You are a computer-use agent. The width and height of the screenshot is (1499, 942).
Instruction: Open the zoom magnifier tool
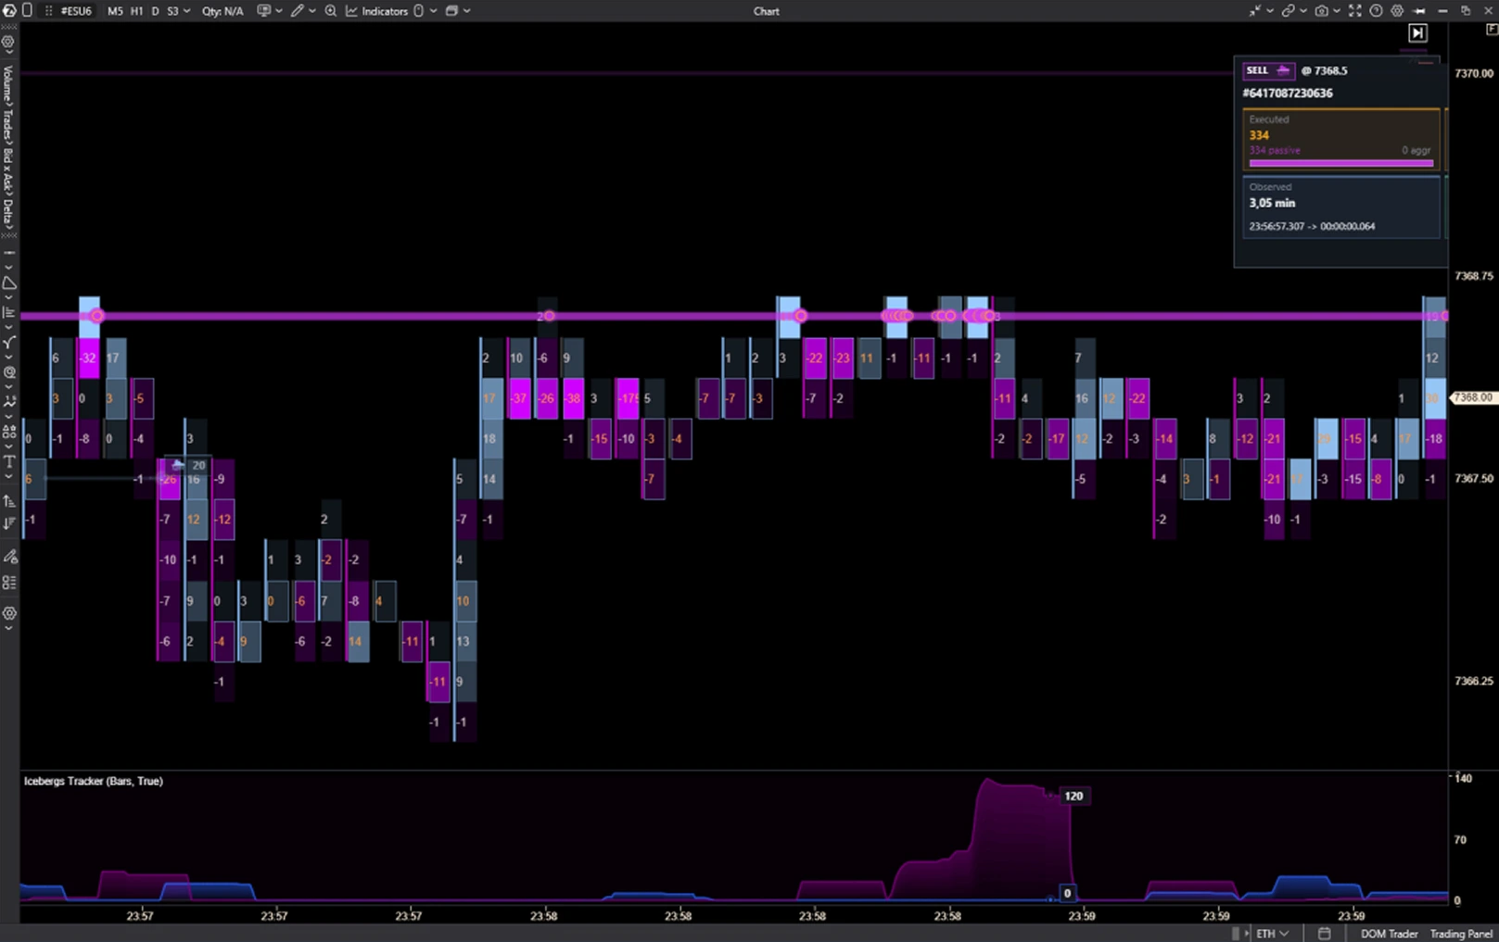pos(331,11)
